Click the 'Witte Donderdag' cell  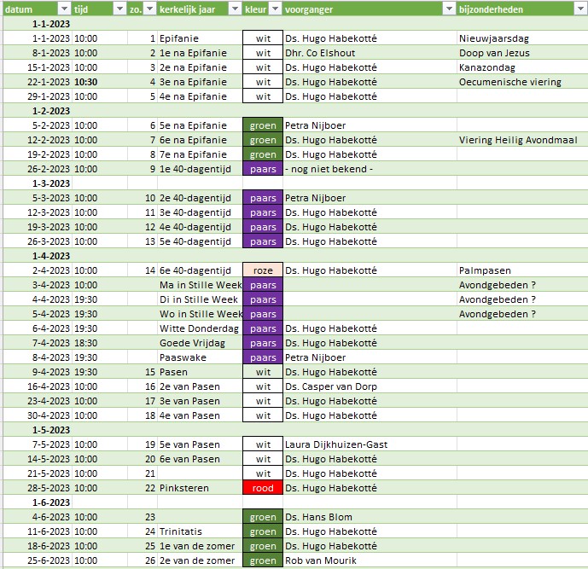[x=200, y=328]
